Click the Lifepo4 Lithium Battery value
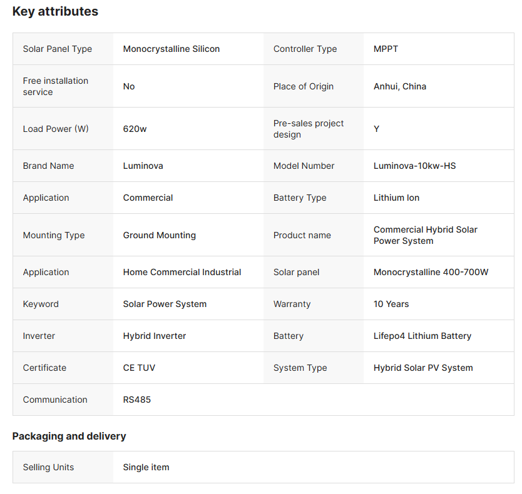This screenshot has width=522, height=494. pos(422,336)
